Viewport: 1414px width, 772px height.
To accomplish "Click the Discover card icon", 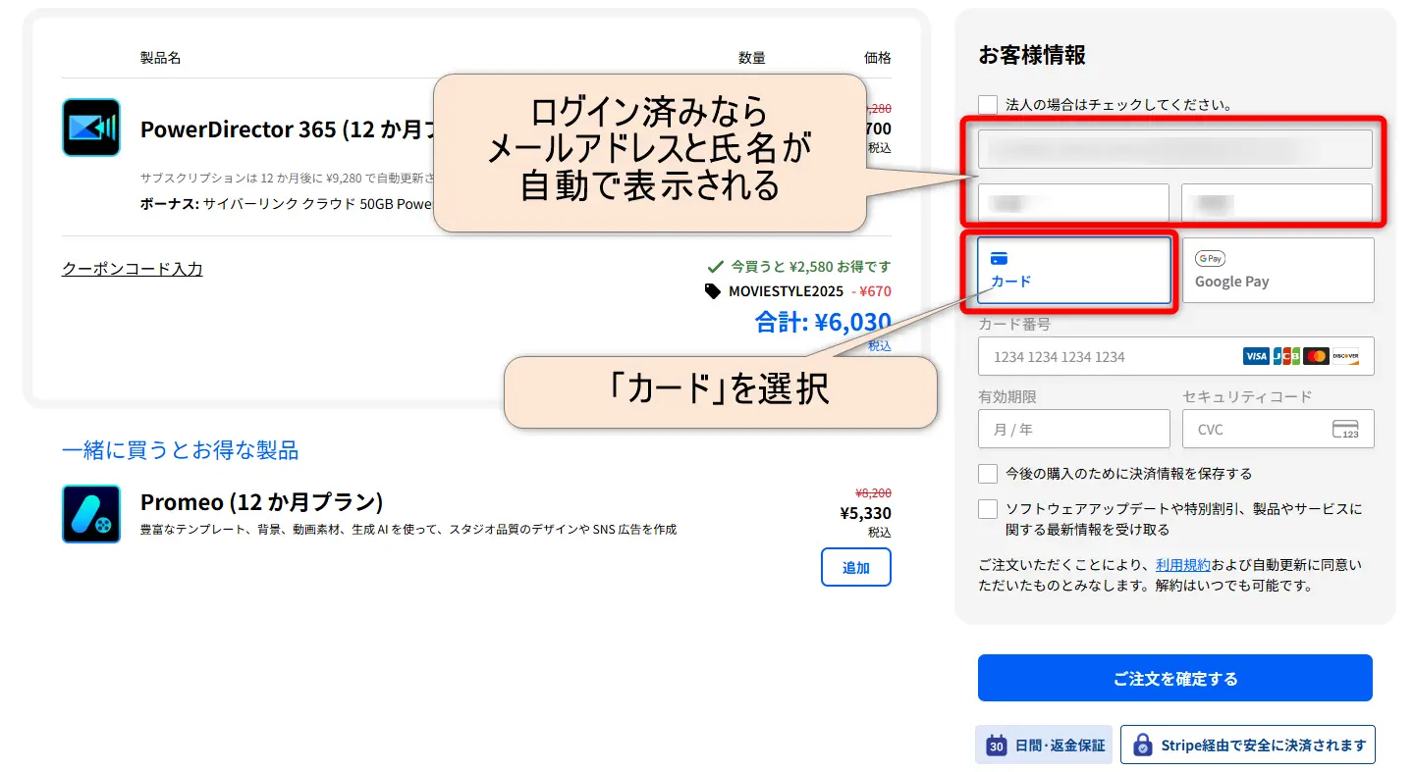I will [1346, 356].
